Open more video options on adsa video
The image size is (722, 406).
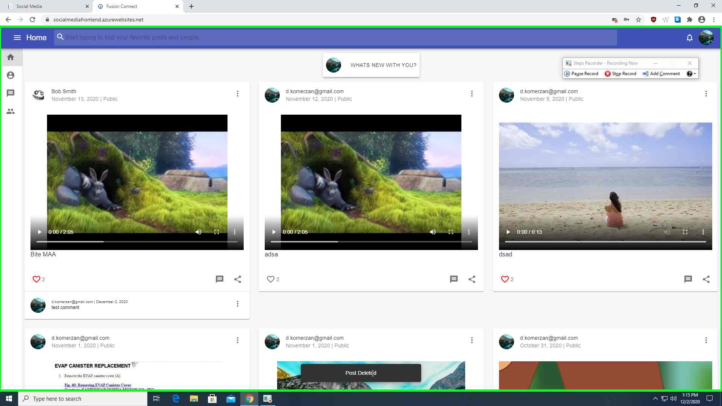point(469,232)
